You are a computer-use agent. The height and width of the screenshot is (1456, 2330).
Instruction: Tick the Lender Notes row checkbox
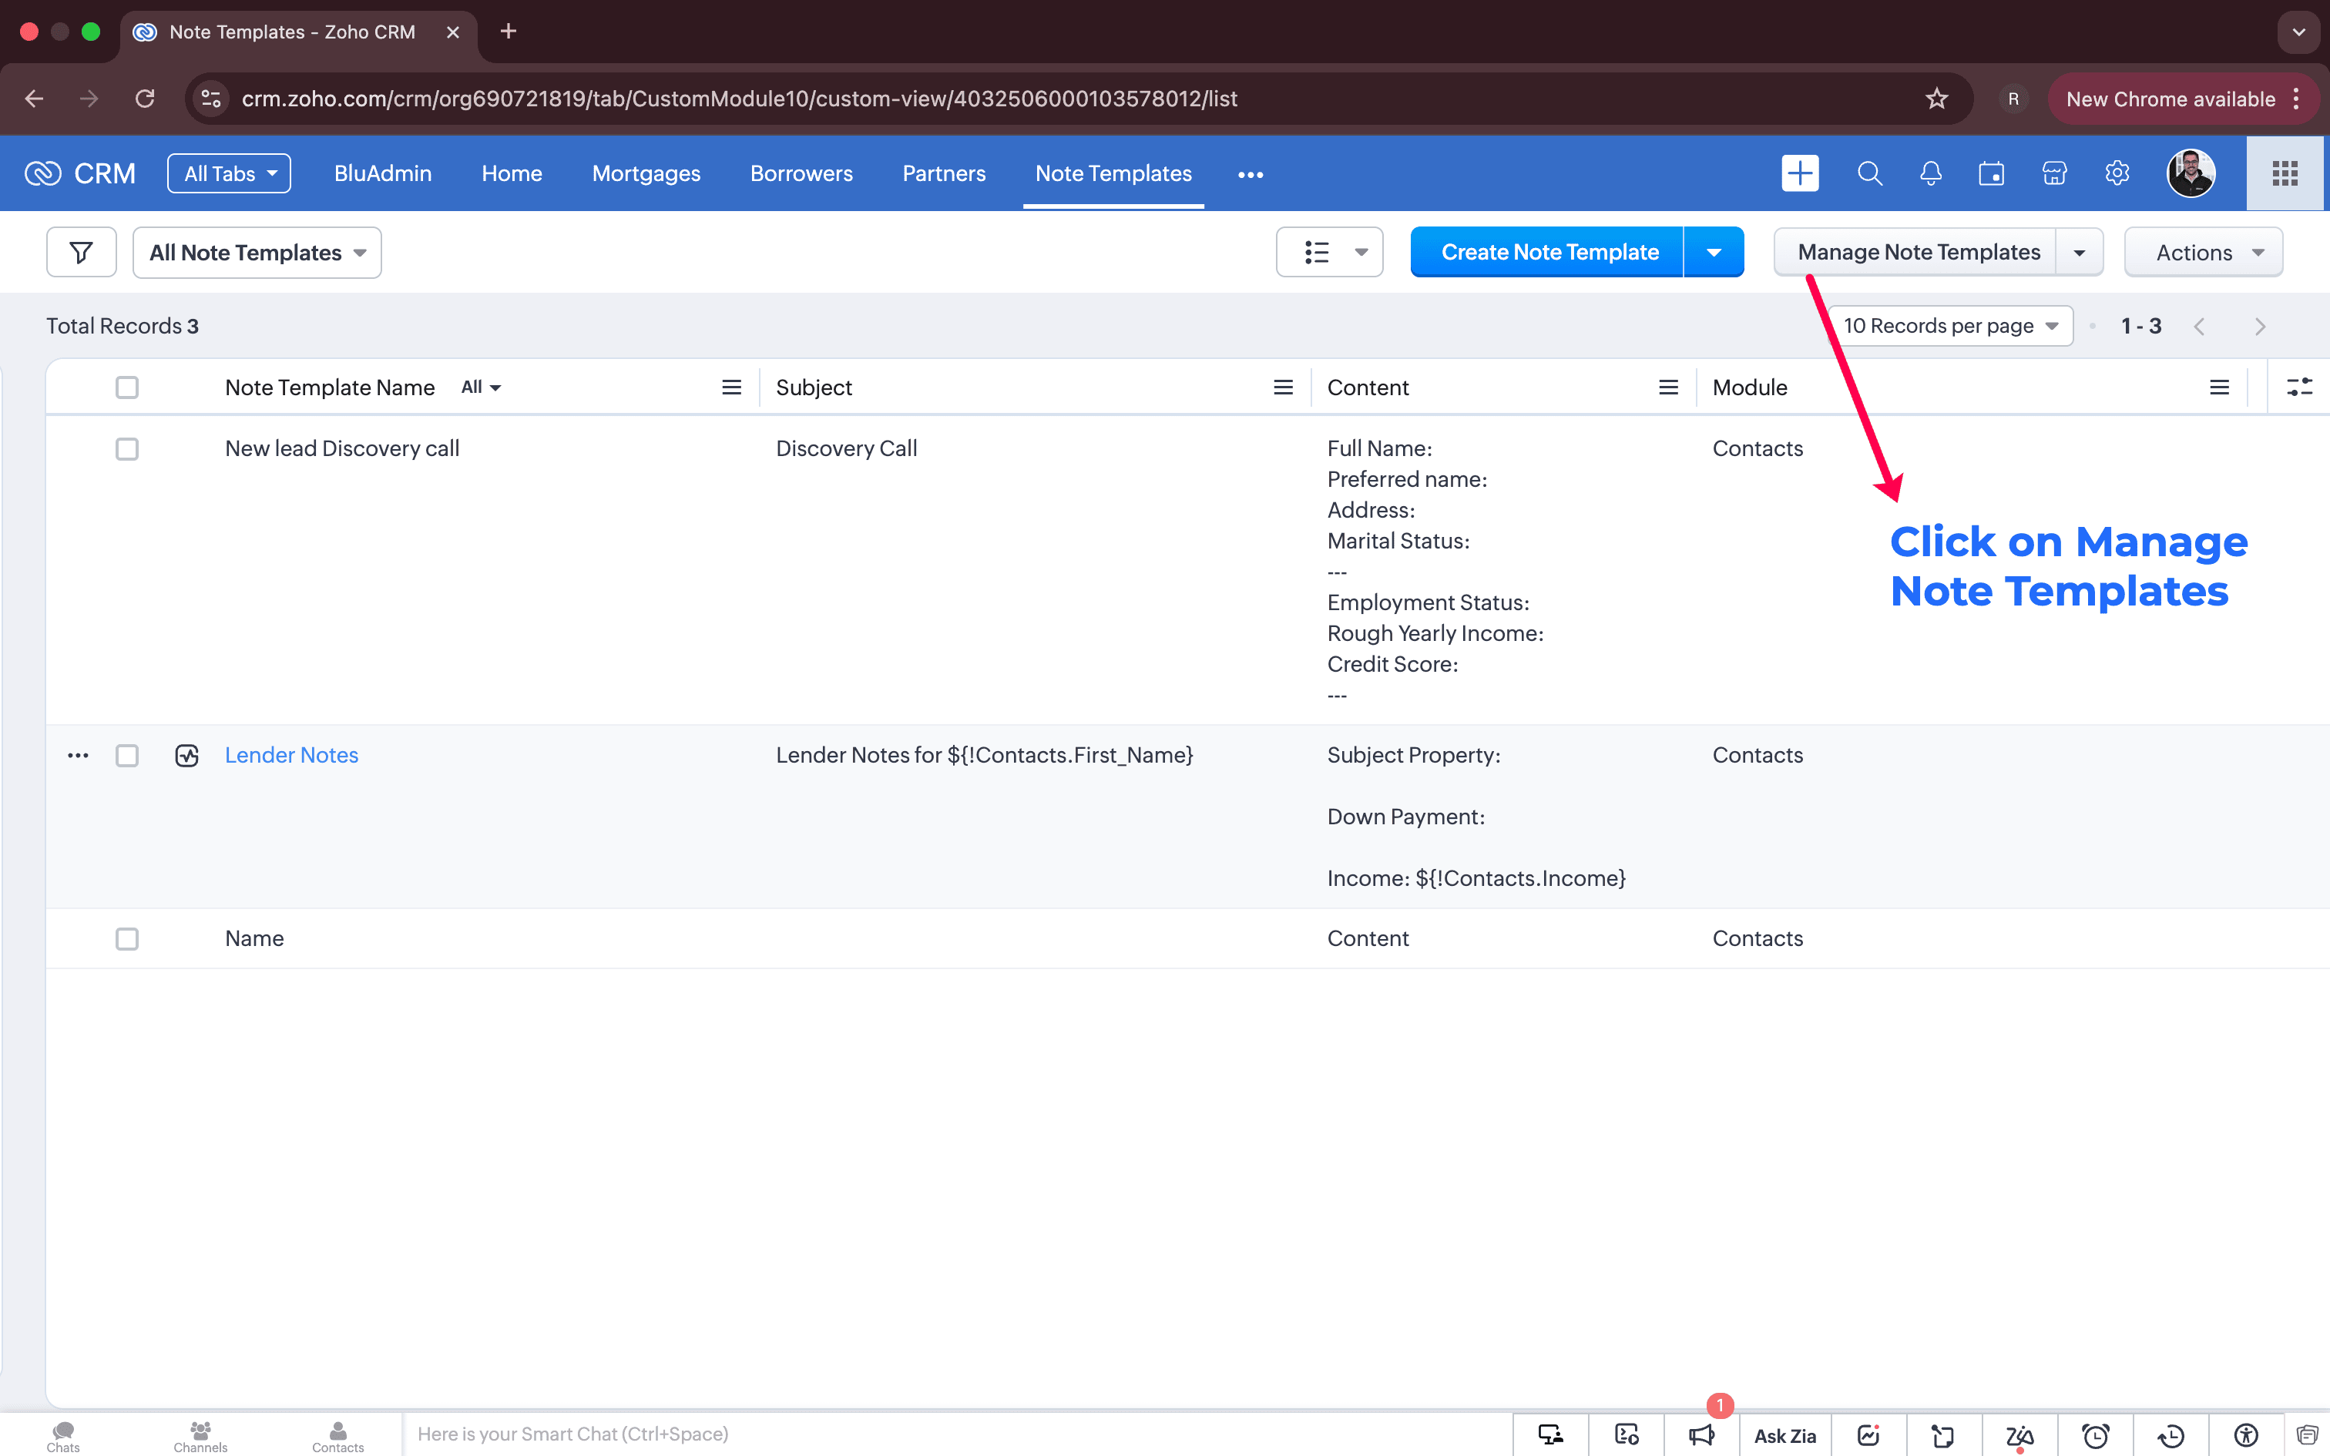tap(127, 756)
